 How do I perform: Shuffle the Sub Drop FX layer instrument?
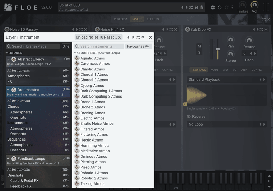(261, 30)
